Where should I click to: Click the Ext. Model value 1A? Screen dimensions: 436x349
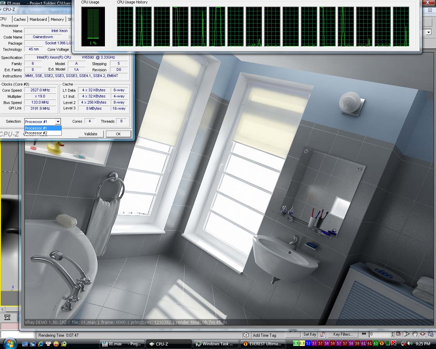click(76, 70)
